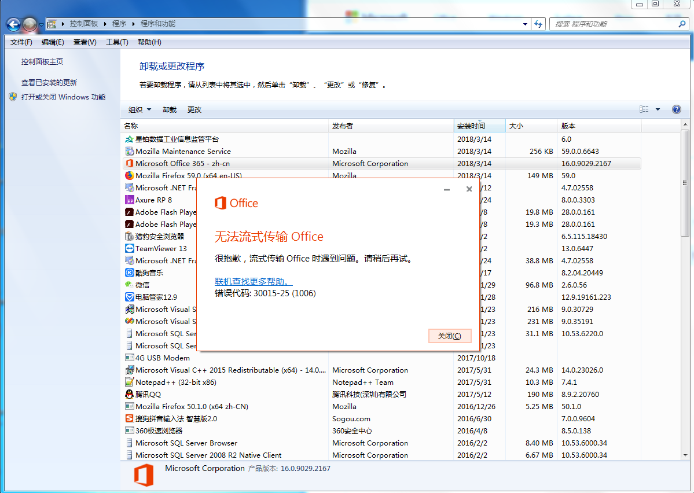Screen dimensions: 694x493
Task: Open 查看已安装的更新 link
Action: tap(49, 83)
